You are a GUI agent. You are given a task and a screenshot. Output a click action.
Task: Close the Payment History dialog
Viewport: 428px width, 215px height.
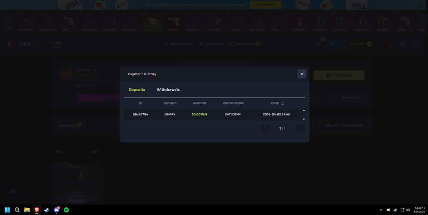[x=302, y=74]
